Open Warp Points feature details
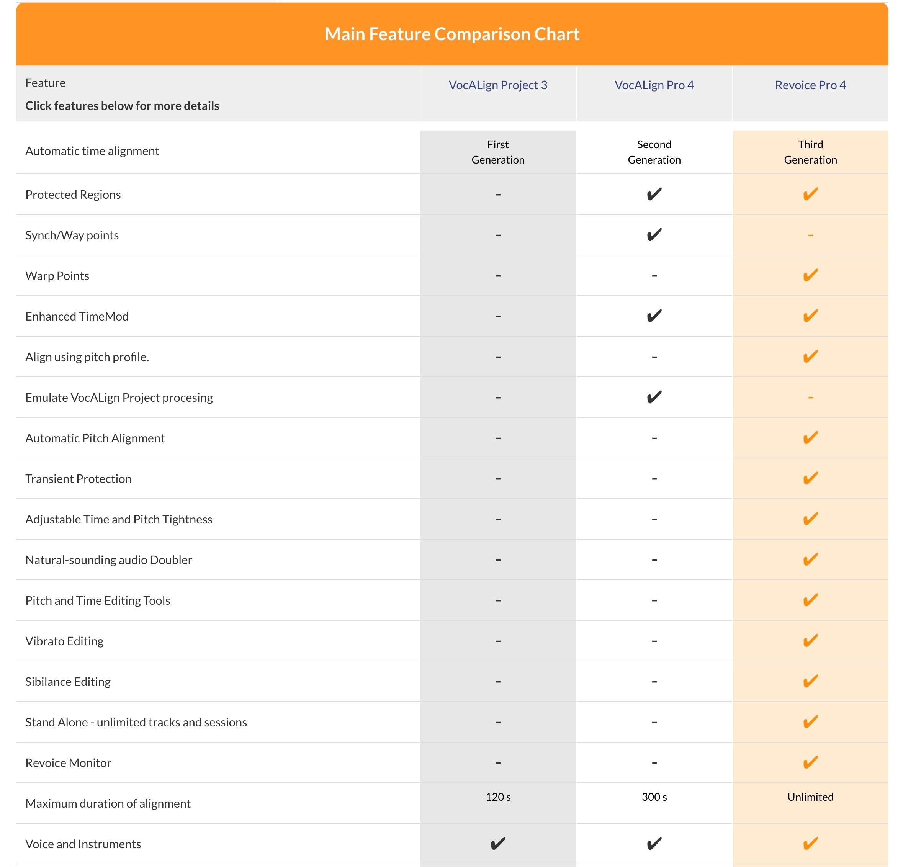 [57, 275]
